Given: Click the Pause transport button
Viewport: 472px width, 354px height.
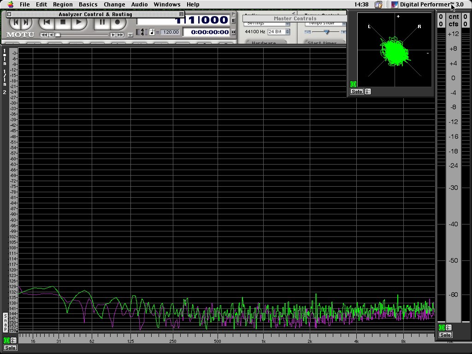Looking at the screenshot, I should point(102,22).
